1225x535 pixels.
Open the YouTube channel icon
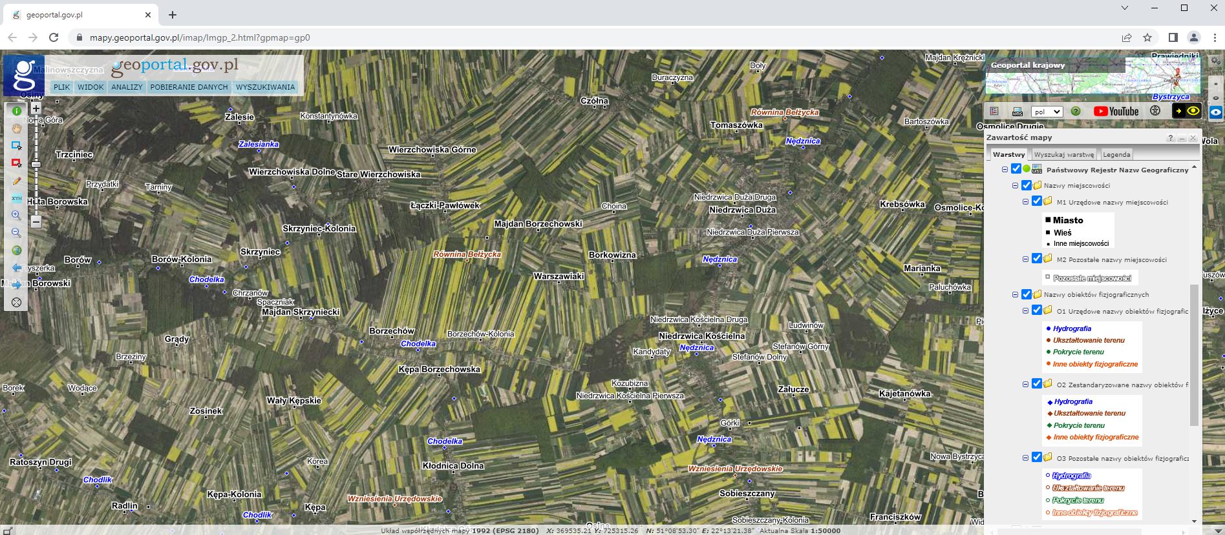1116,112
